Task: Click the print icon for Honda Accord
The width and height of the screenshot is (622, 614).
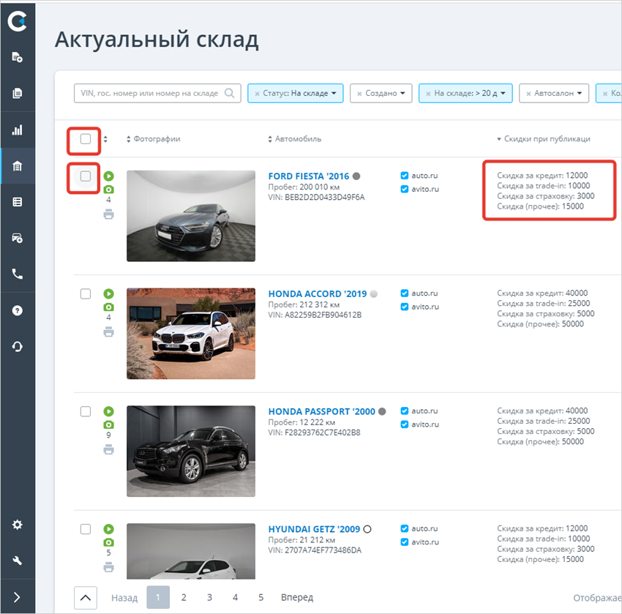Action: click(x=109, y=332)
